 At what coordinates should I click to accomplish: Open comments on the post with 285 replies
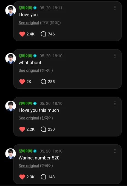pyautogui.click(x=43, y=82)
